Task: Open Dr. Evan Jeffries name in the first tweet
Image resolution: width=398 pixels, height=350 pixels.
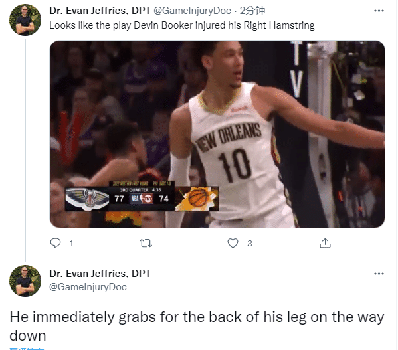Action: tap(100, 11)
